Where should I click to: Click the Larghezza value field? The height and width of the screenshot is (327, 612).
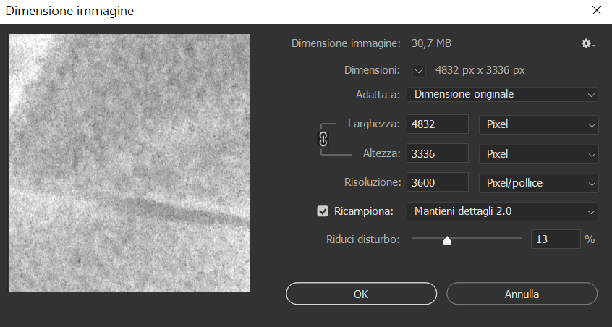pyautogui.click(x=437, y=124)
